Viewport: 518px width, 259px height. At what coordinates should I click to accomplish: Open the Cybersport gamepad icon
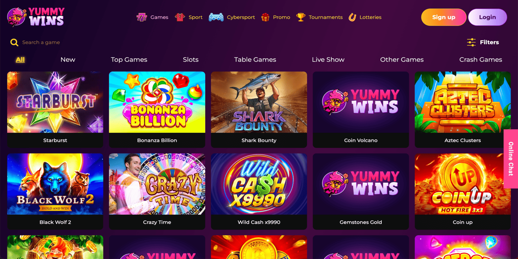pyautogui.click(x=216, y=17)
